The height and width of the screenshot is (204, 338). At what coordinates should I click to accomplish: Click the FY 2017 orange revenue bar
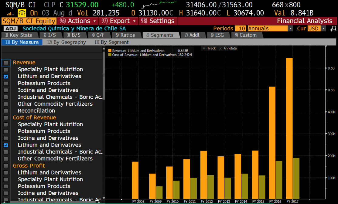289,128
